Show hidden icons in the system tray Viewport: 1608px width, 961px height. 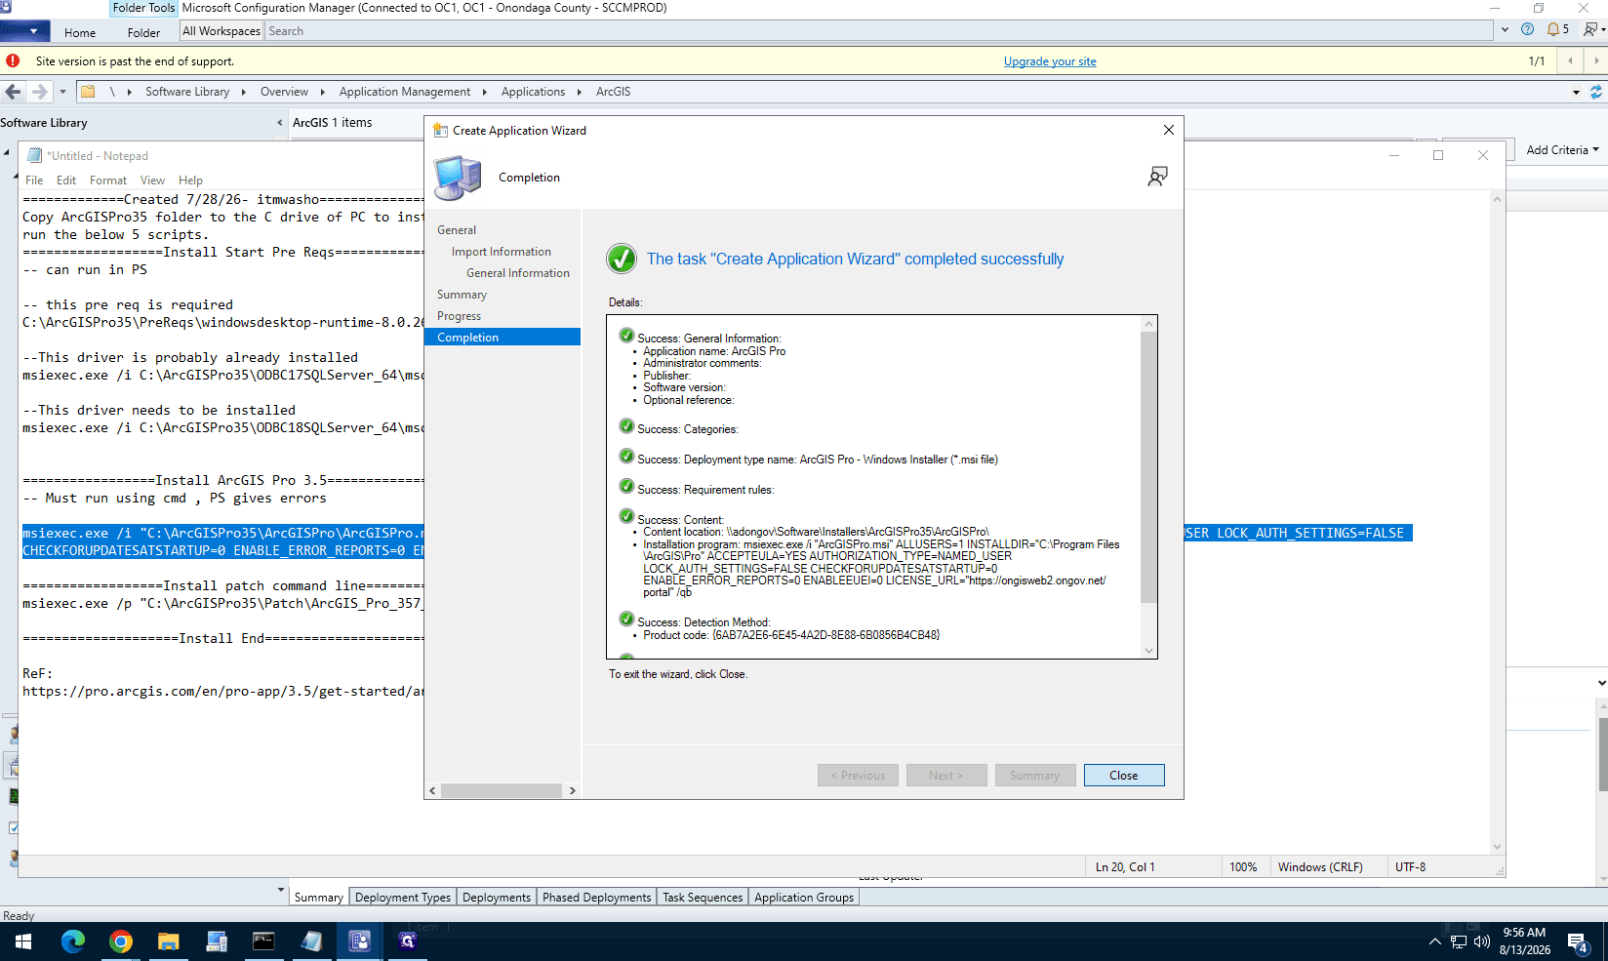click(x=1434, y=941)
